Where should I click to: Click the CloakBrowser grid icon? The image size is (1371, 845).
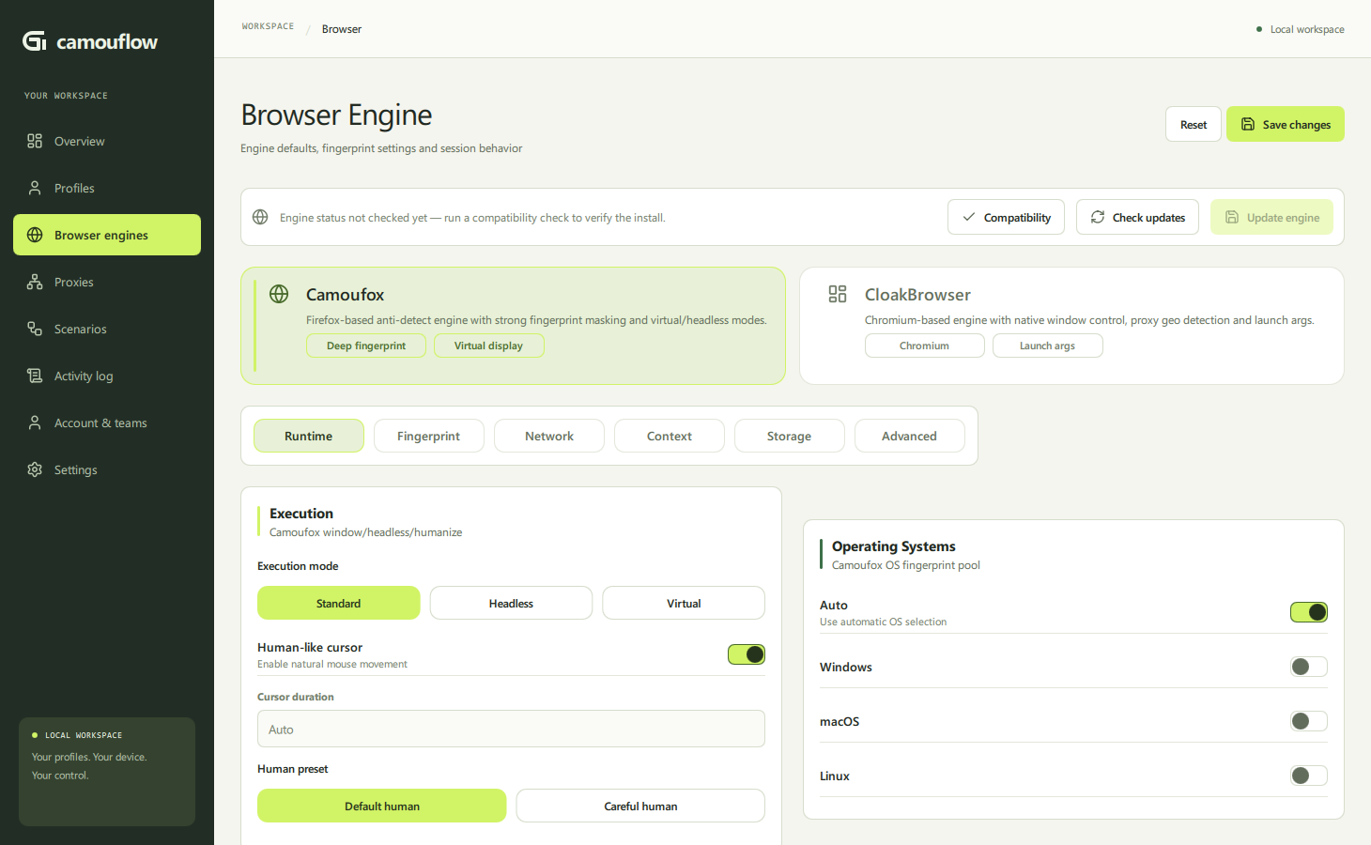point(838,294)
